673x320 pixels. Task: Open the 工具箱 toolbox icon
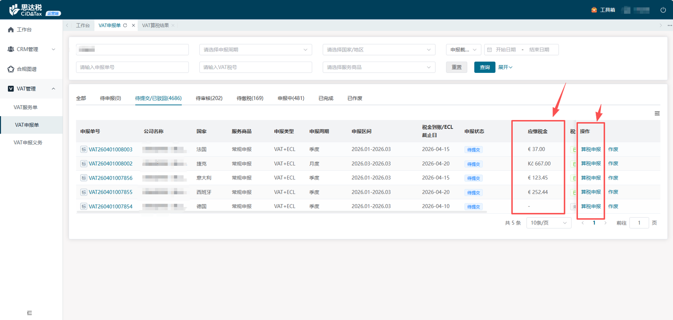coord(594,10)
